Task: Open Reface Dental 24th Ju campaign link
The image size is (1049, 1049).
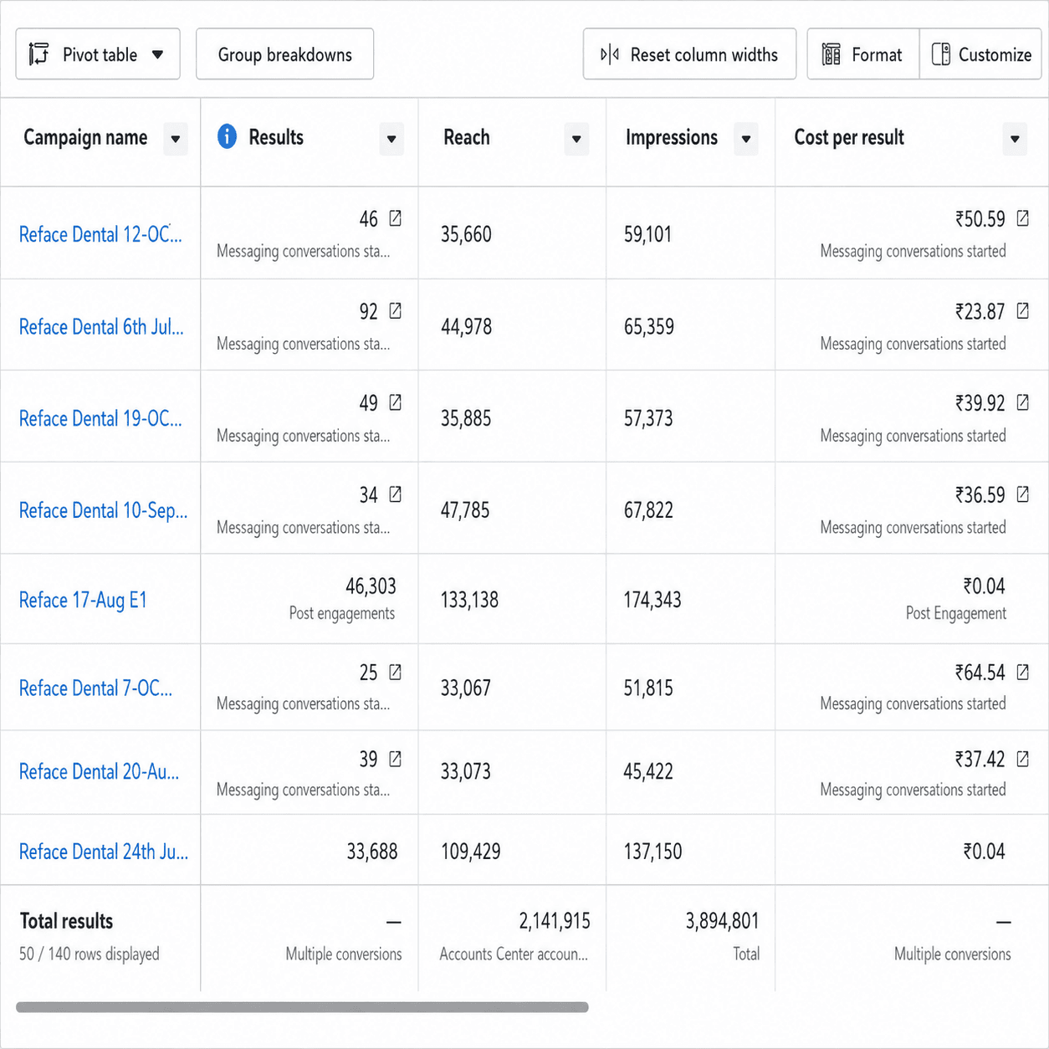Action: 104,852
